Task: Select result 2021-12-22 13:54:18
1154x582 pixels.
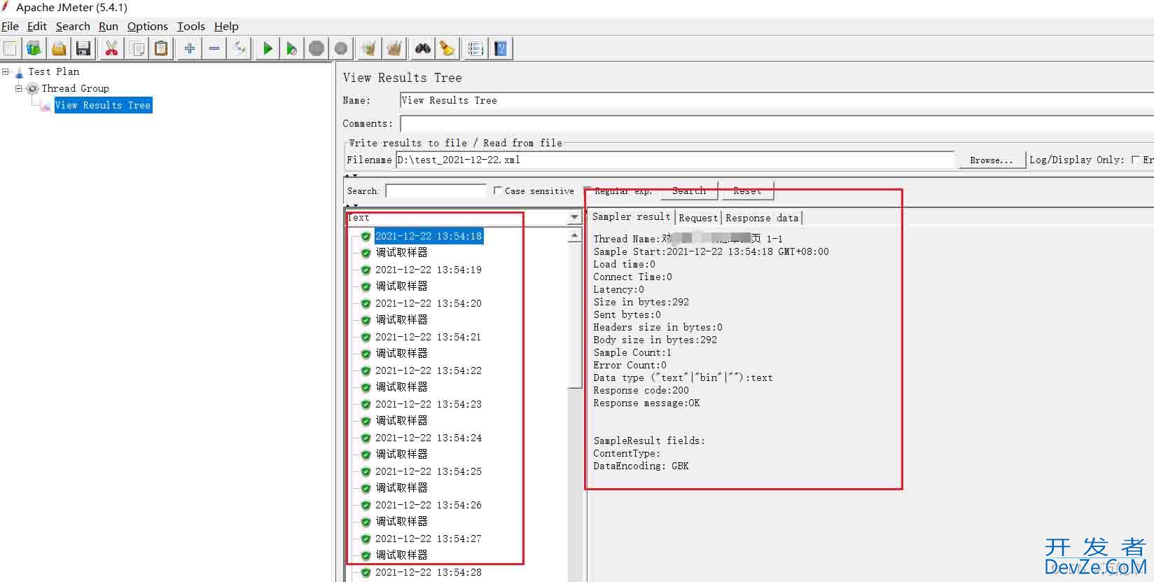Action: coord(429,236)
